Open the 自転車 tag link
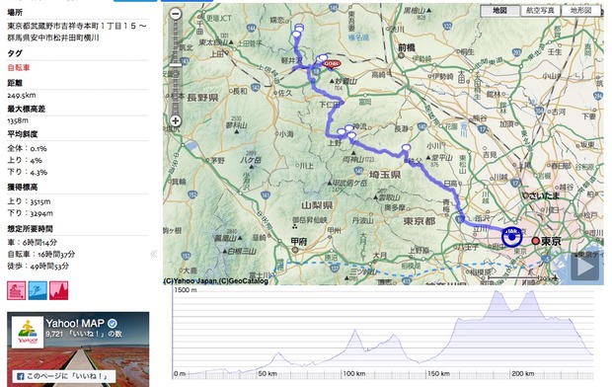Screen dimensions: 612x387 (19, 67)
